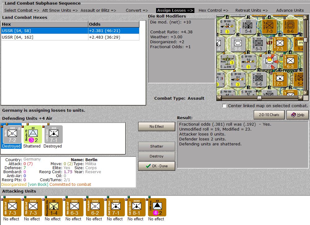Viewport: 310px width, 225px height.
Task: Click the map vertical scrollbar thumb
Action: pyautogui.click(x=306, y=40)
